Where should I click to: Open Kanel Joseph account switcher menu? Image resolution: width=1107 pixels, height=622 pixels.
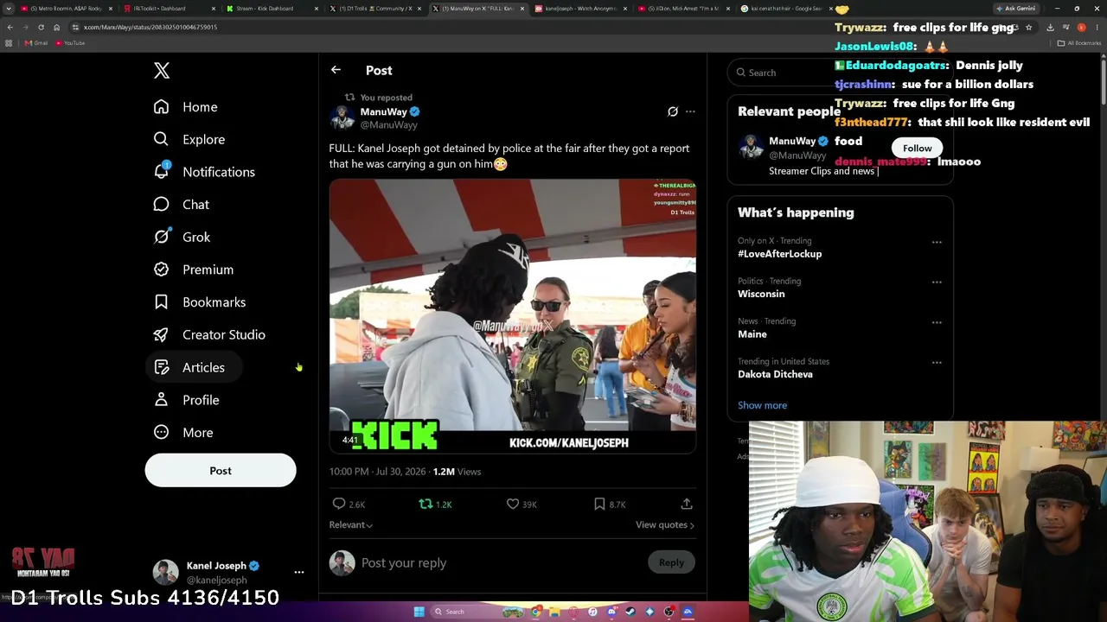(x=298, y=572)
